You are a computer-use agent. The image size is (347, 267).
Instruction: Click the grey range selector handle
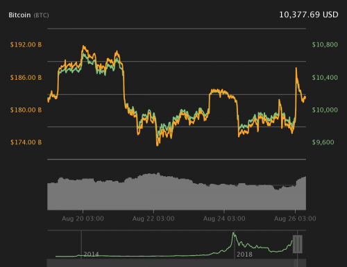(x=298, y=244)
